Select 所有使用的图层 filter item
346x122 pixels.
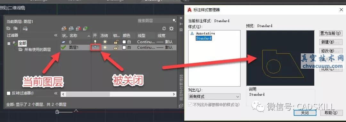pos(37,50)
